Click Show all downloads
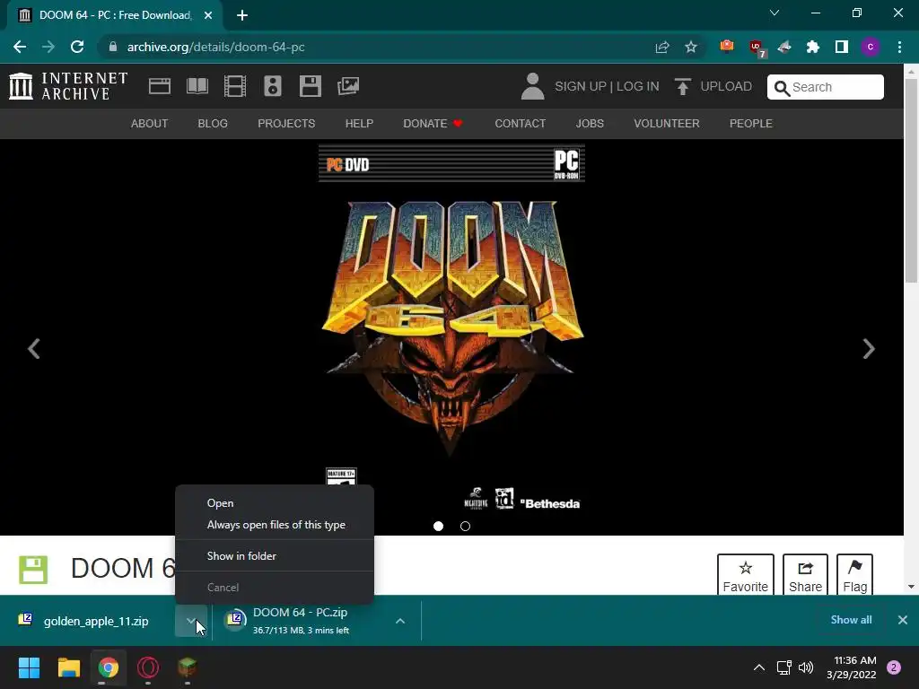919x689 pixels. click(851, 619)
